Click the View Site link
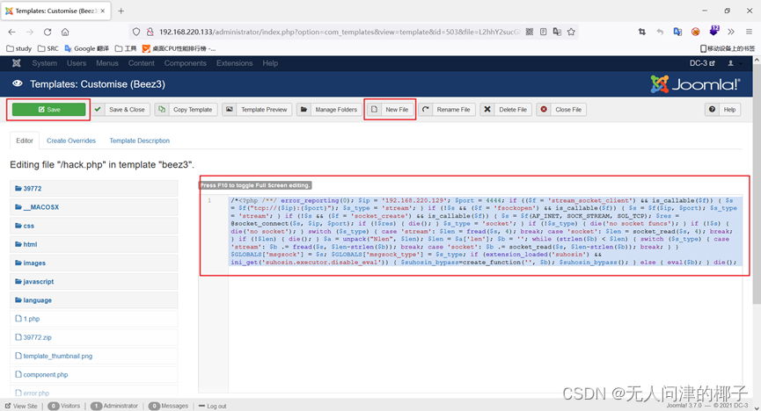Screen dimensions: 761x411 coord(21,406)
